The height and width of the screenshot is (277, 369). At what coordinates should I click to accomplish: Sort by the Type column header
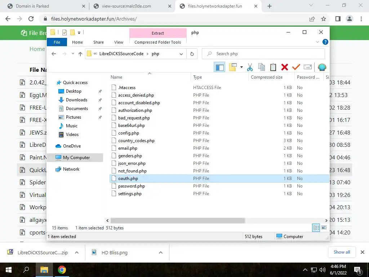(x=219, y=77)
